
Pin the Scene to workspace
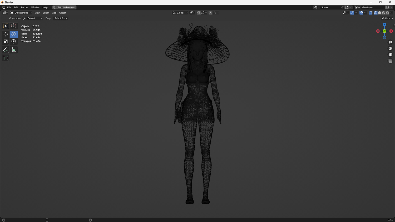(342, 7)
